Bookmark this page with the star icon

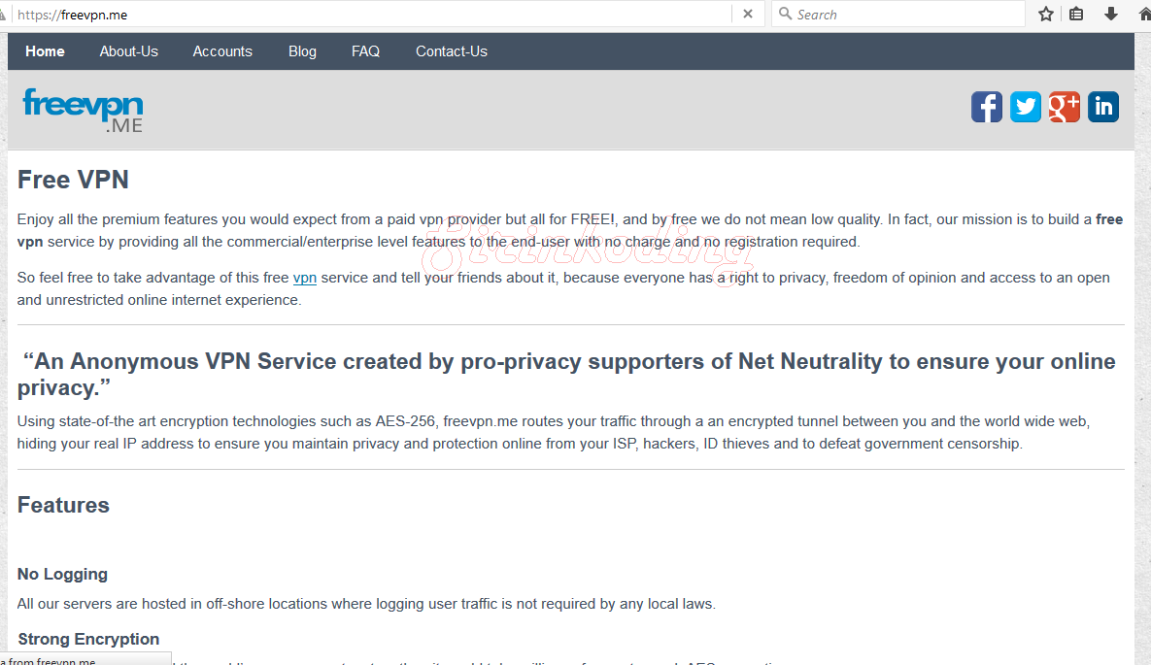pyautogui.click(x=1046, y=14)
